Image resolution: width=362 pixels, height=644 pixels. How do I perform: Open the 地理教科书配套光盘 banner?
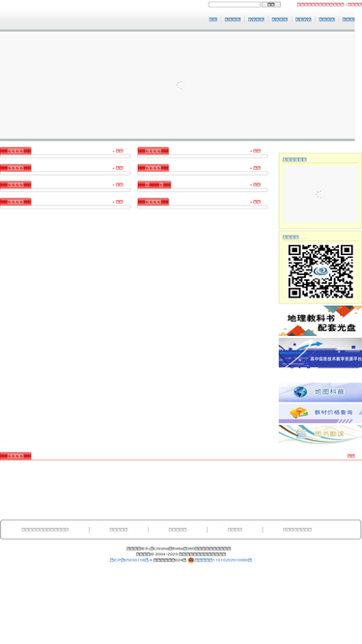point(320,321)
